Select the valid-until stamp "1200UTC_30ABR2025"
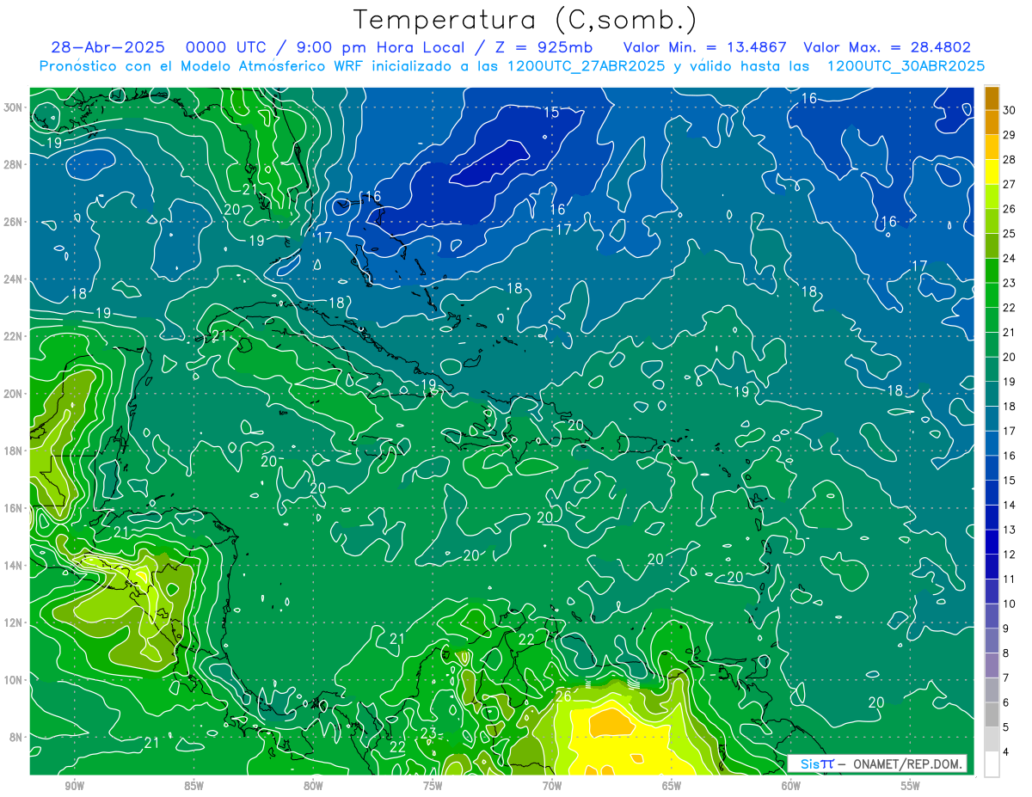Viewport: 1032px width, 797px height. click(906, 66)
